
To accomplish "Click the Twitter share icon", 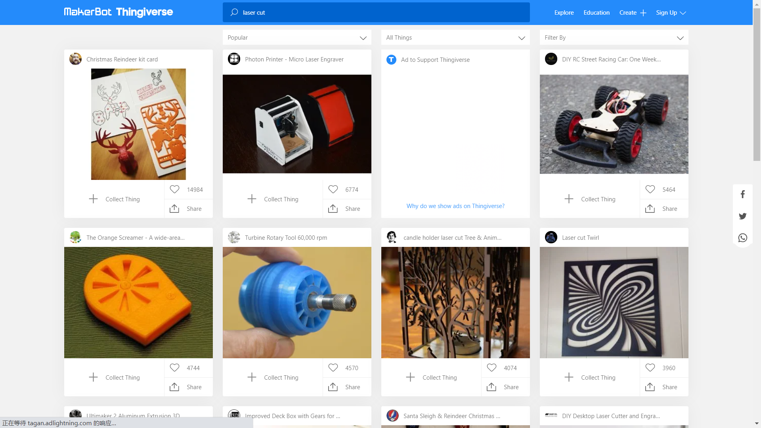I will tap(743, 216).
